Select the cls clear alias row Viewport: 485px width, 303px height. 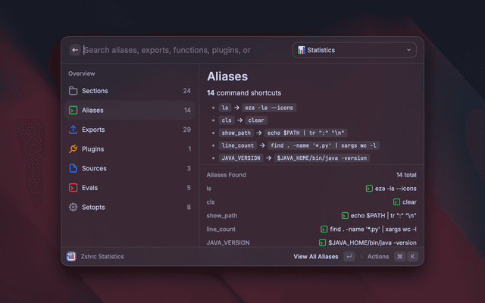[x=311, y=202]
